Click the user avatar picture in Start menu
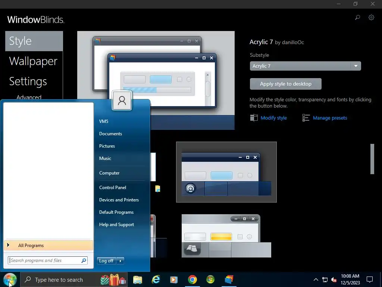 [x=122, y=101]
